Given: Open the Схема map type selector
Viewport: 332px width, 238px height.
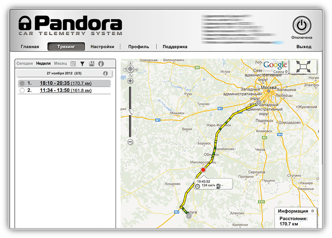Looking at the screenshot, I should click(x=280, y=72).
